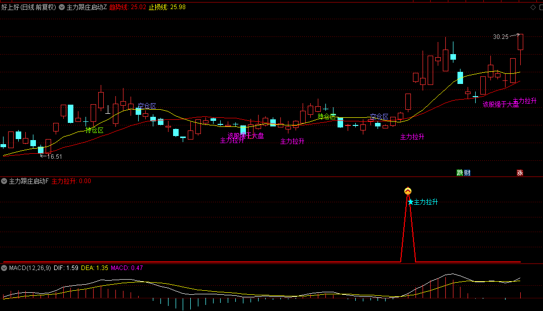
Task: Click the orange up-arrow signal marker
Action: (x=408, y=191)
